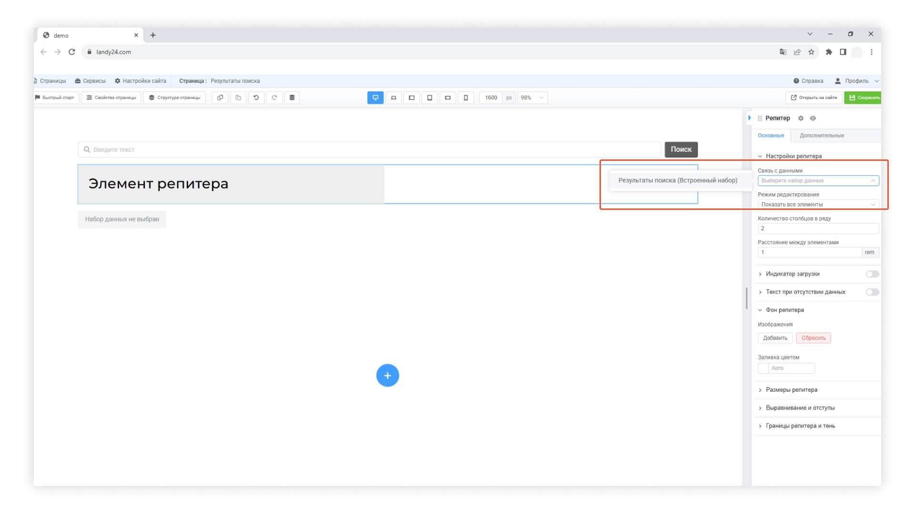Click the Расстояние между элементами value field
Viewport: 915px width, 514px height.
coord(809,252)
